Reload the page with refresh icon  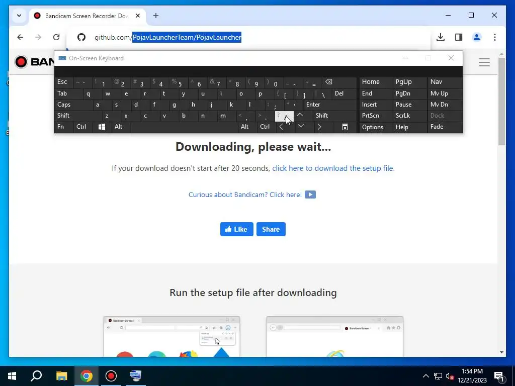tap(56, 37)
